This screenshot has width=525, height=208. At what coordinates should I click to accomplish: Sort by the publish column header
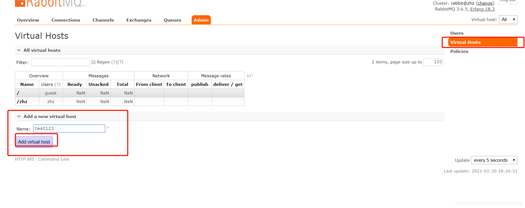tap(200, 84)
